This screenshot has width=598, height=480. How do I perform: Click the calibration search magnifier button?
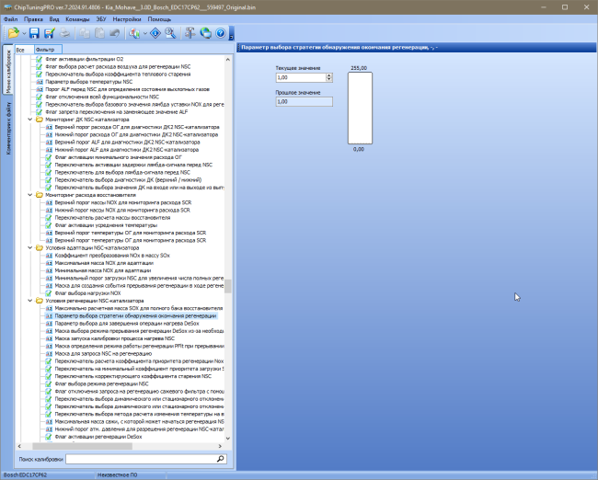click(221, 459)
